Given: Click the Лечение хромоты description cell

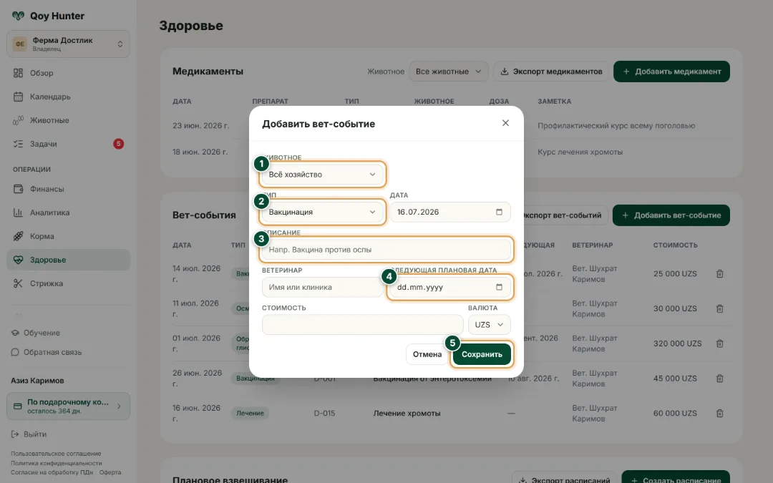Looking at the screenshot, I should click(x=407, y=414).
